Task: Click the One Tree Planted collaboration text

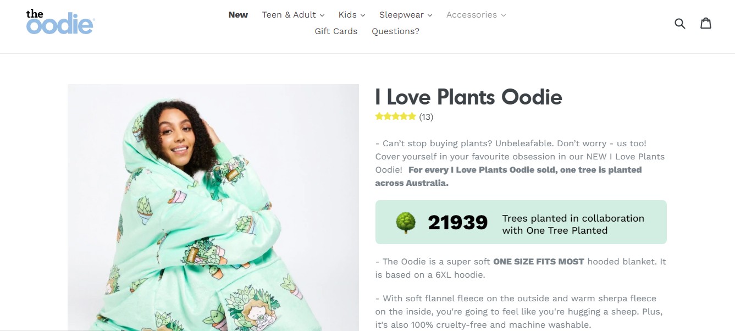Action: click(x=572, y=224)
